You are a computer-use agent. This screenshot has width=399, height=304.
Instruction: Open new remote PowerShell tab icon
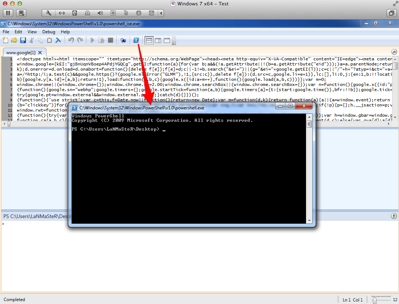coord(123,40)
